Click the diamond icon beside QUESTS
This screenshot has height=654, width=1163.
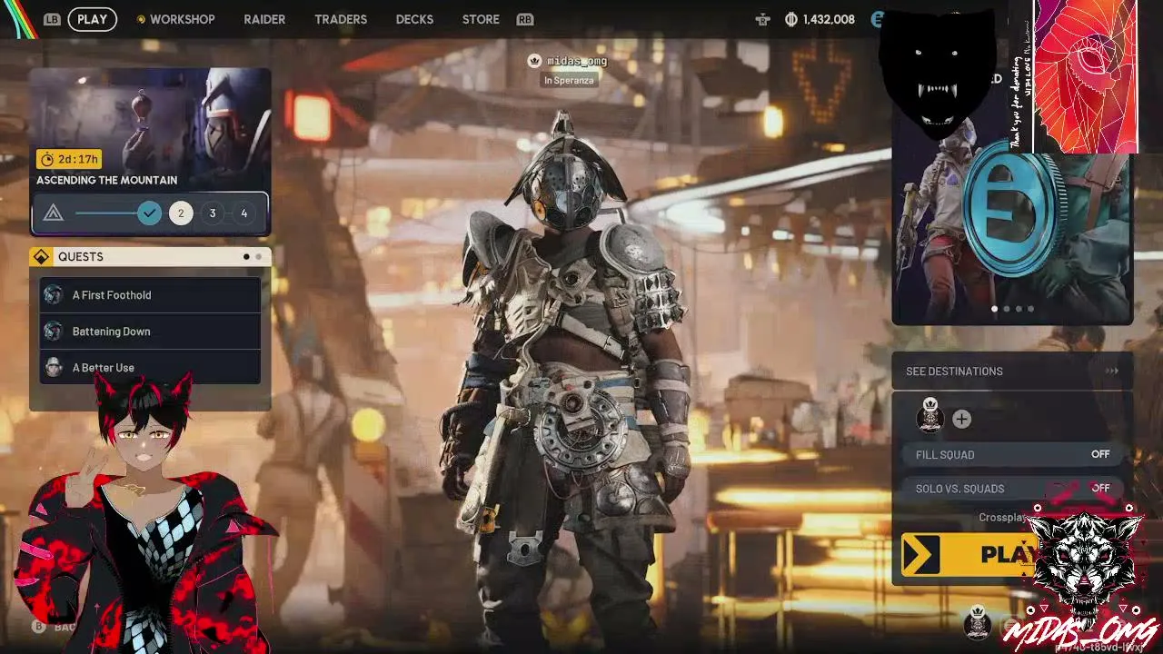pos(41,257)
